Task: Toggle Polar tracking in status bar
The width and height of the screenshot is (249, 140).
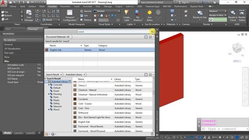Action: point(174,137)
